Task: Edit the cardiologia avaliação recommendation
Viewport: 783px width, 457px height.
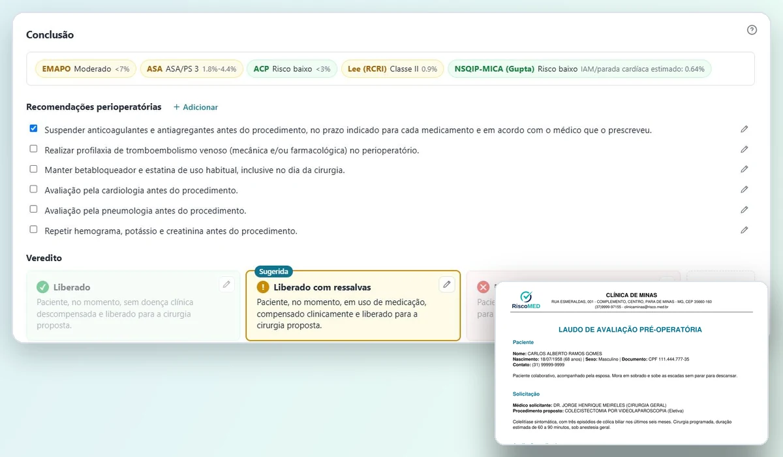Action: coord(745,190)
